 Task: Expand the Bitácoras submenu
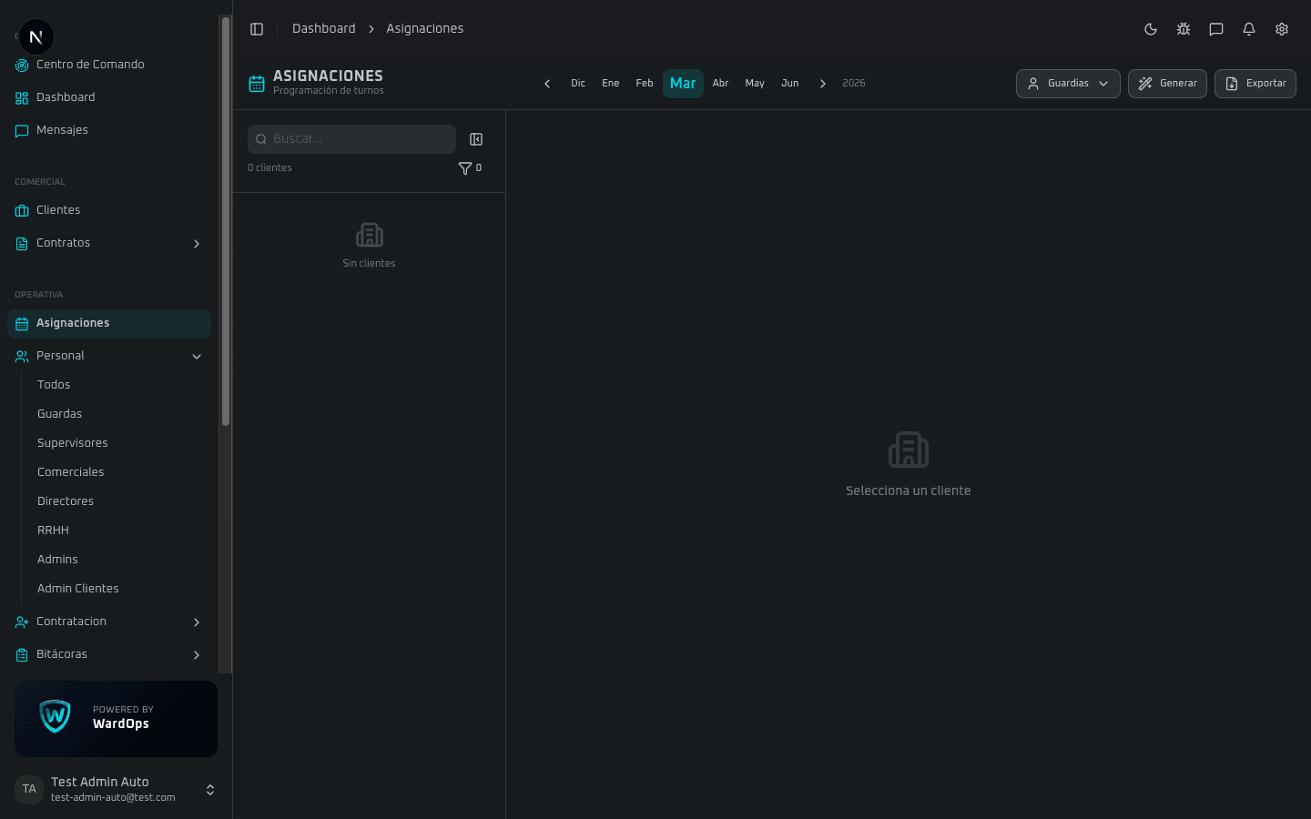tap(197, 655)
